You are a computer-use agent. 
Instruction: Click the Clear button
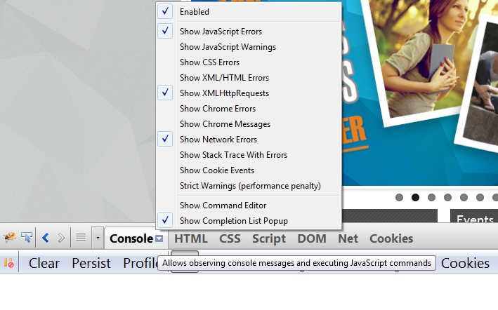44,263
